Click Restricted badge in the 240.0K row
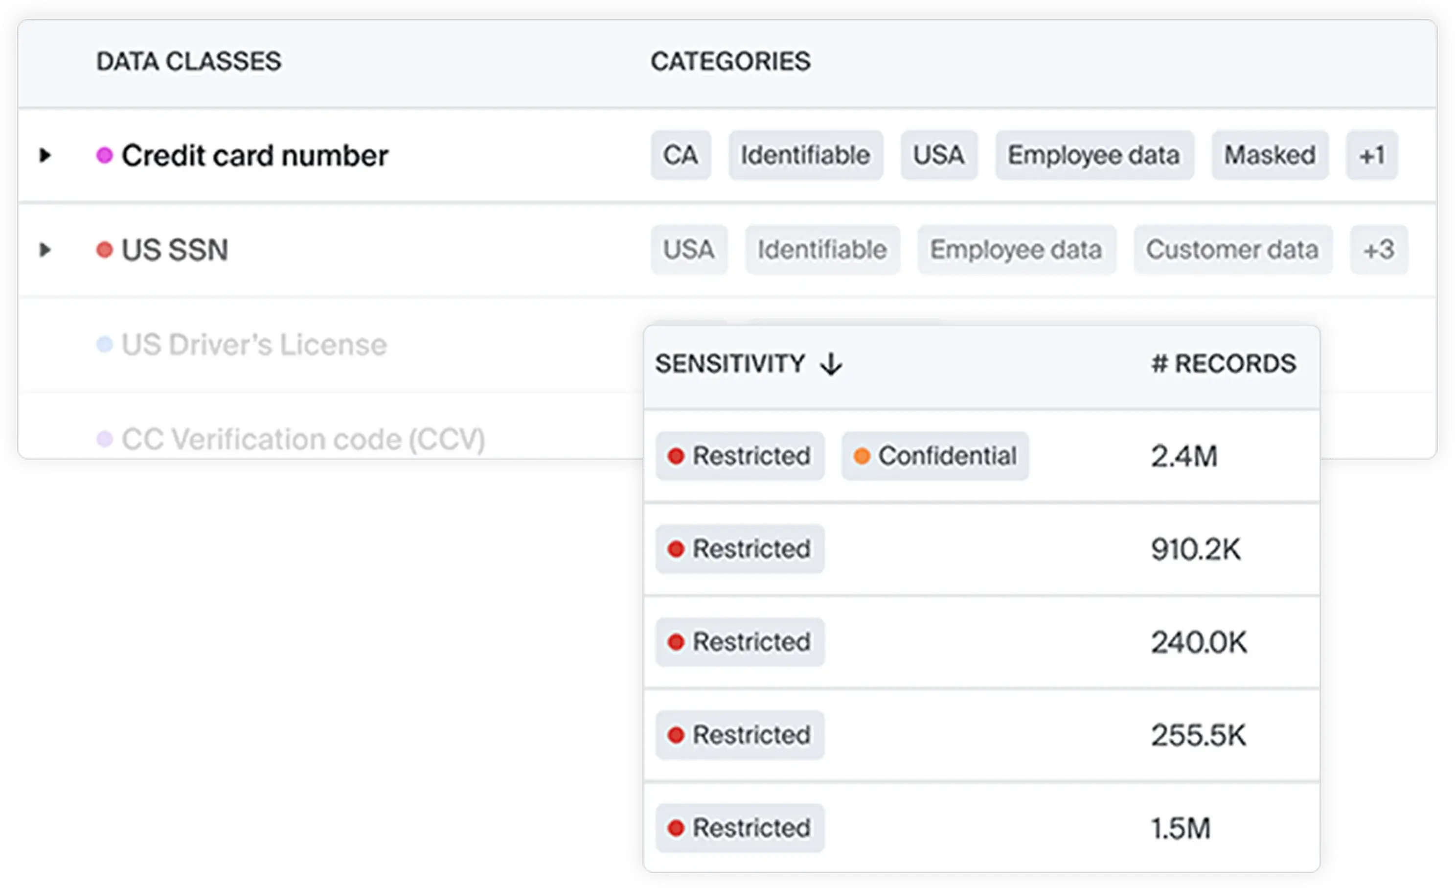Viewport: 1455px width, 888px height. (x=739, y=642)
